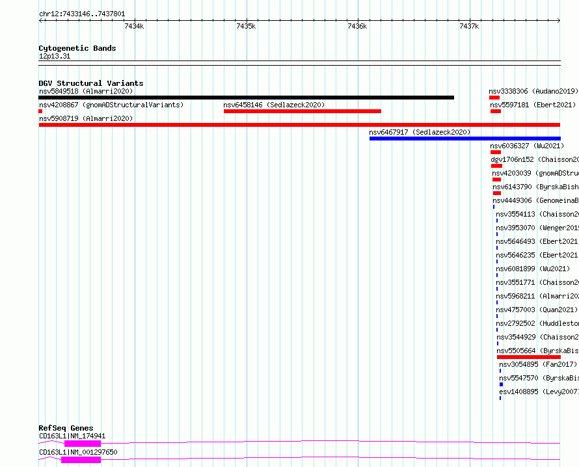Open variant nsv6036327 (Wu2021) label
Viewport: 579px width, 467px height.
pyautogui.click(x=528, y=146)
